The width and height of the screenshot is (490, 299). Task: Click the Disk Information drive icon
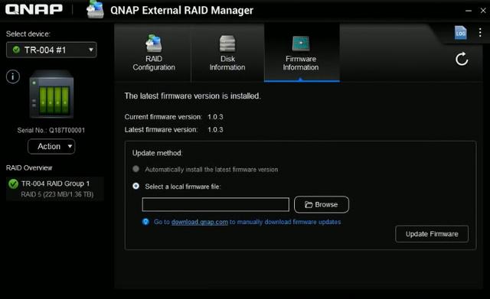tap(227, 44)
